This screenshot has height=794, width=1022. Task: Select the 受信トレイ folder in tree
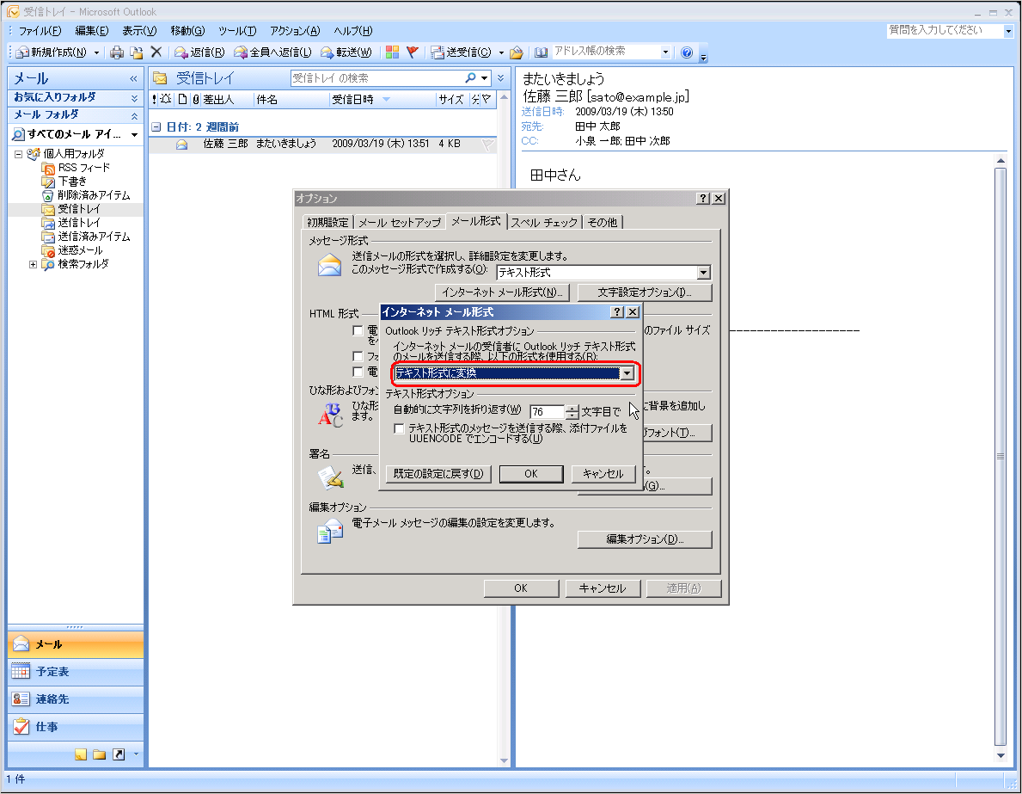pos(79,209)
